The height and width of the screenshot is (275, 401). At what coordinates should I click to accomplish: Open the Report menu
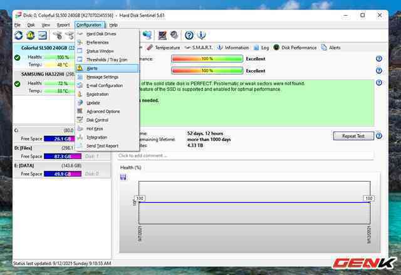pyautogui.click(x=63, y=25)
